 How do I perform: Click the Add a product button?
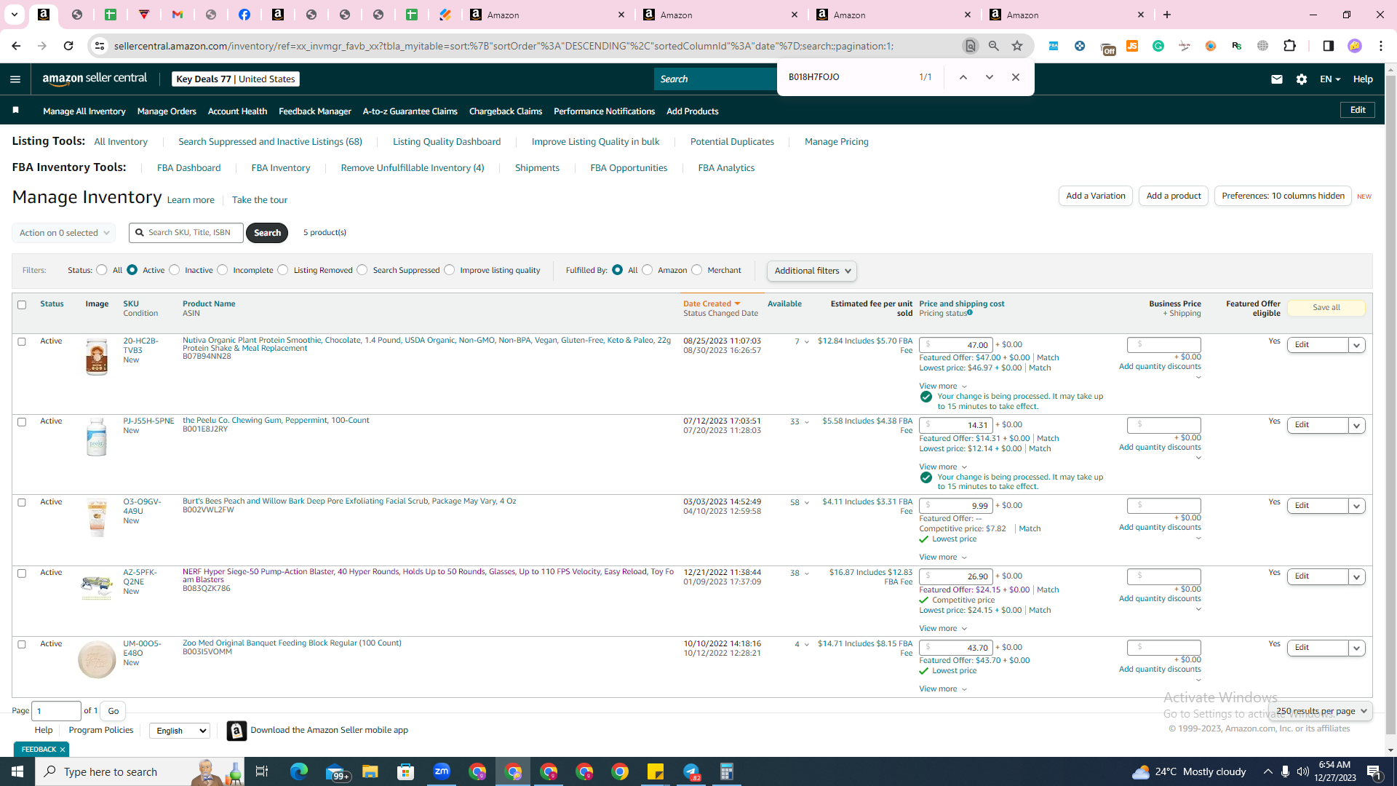pos(1174,196)
